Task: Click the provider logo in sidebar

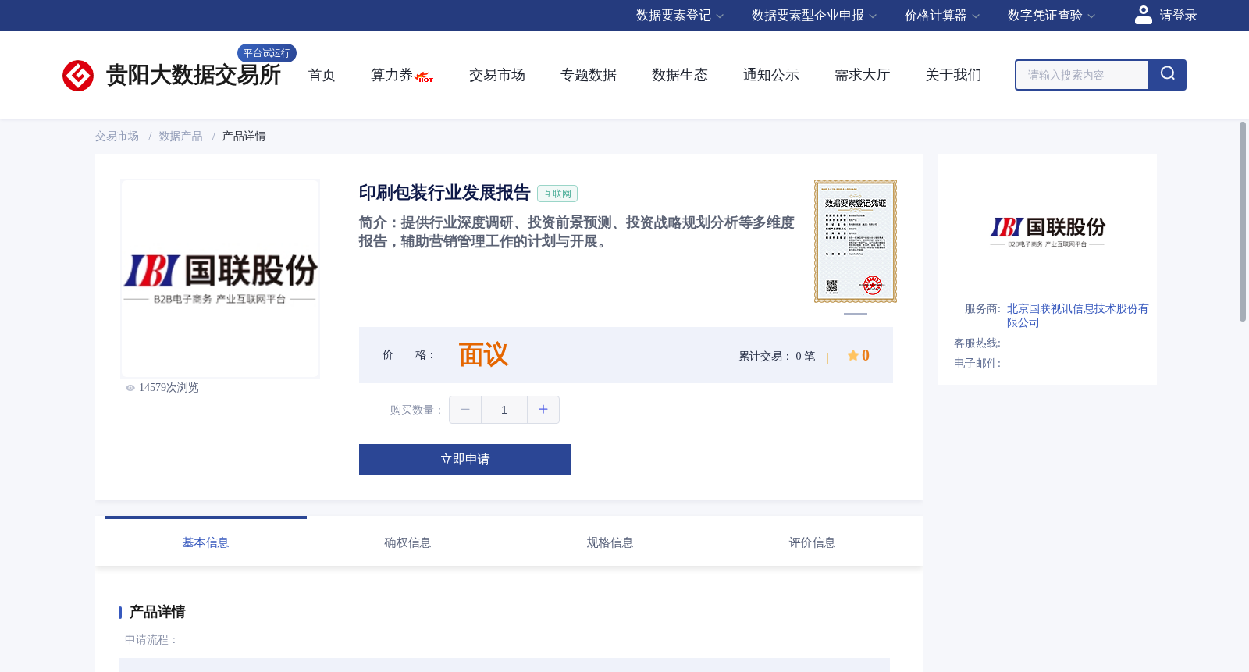Action: pyautogui.click(x=1048, y=231)
